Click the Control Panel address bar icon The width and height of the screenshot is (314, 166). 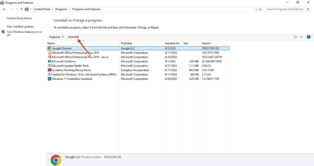[x=26, y=9]
